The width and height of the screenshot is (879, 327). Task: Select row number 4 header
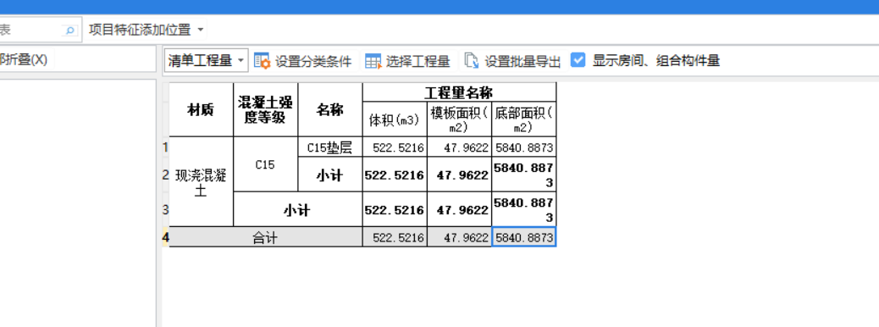(165, 237)
